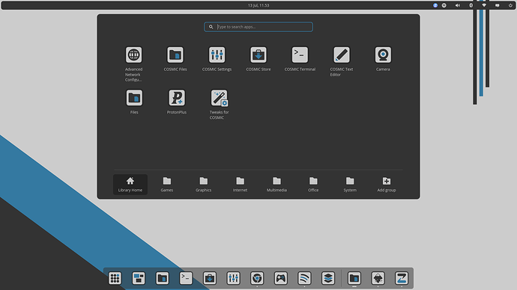
Task: Open the Z-shaped app icon in dock
Action: (x=402, y=278)
